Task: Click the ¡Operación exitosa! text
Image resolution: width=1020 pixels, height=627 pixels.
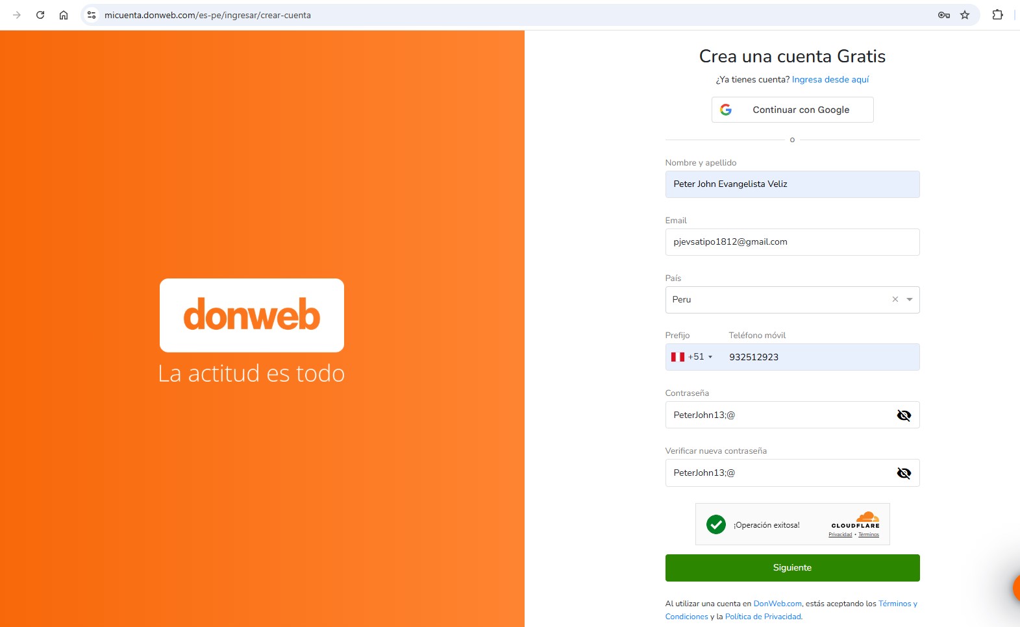Action: (767, 525)
